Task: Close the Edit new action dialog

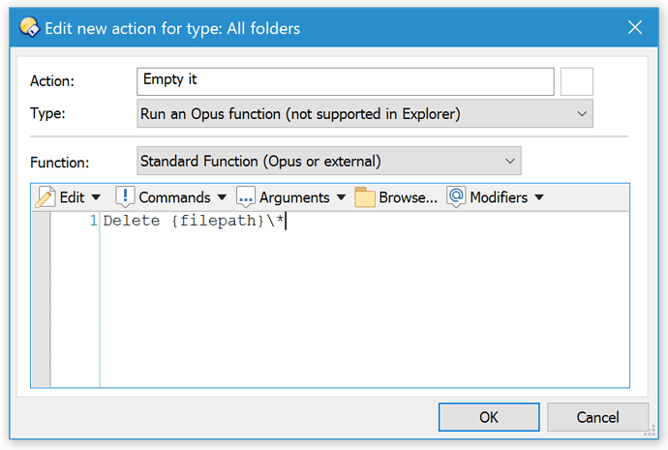Action: 635,28
